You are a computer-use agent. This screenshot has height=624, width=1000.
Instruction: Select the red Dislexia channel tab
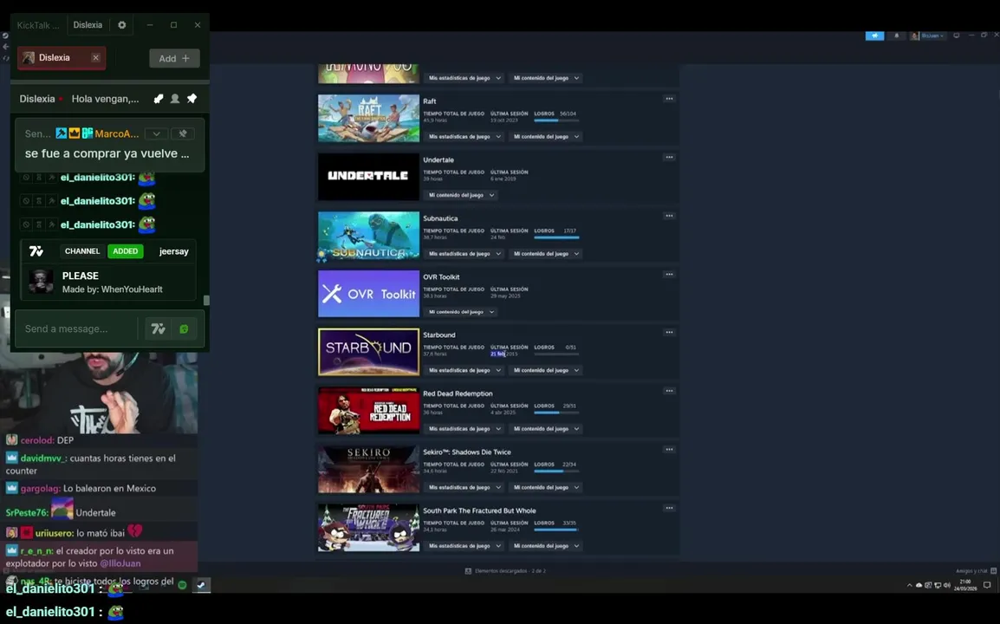tap(62, 57)
